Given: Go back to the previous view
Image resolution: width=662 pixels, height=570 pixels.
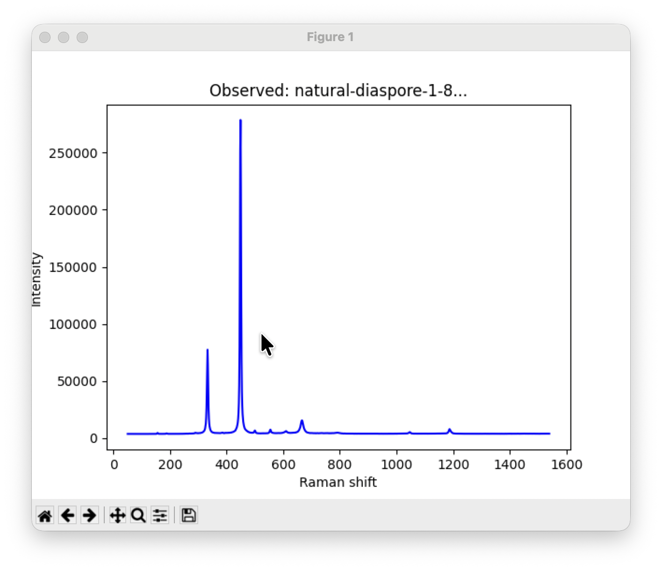Looking at the screenshot, I should click(68, 515).
